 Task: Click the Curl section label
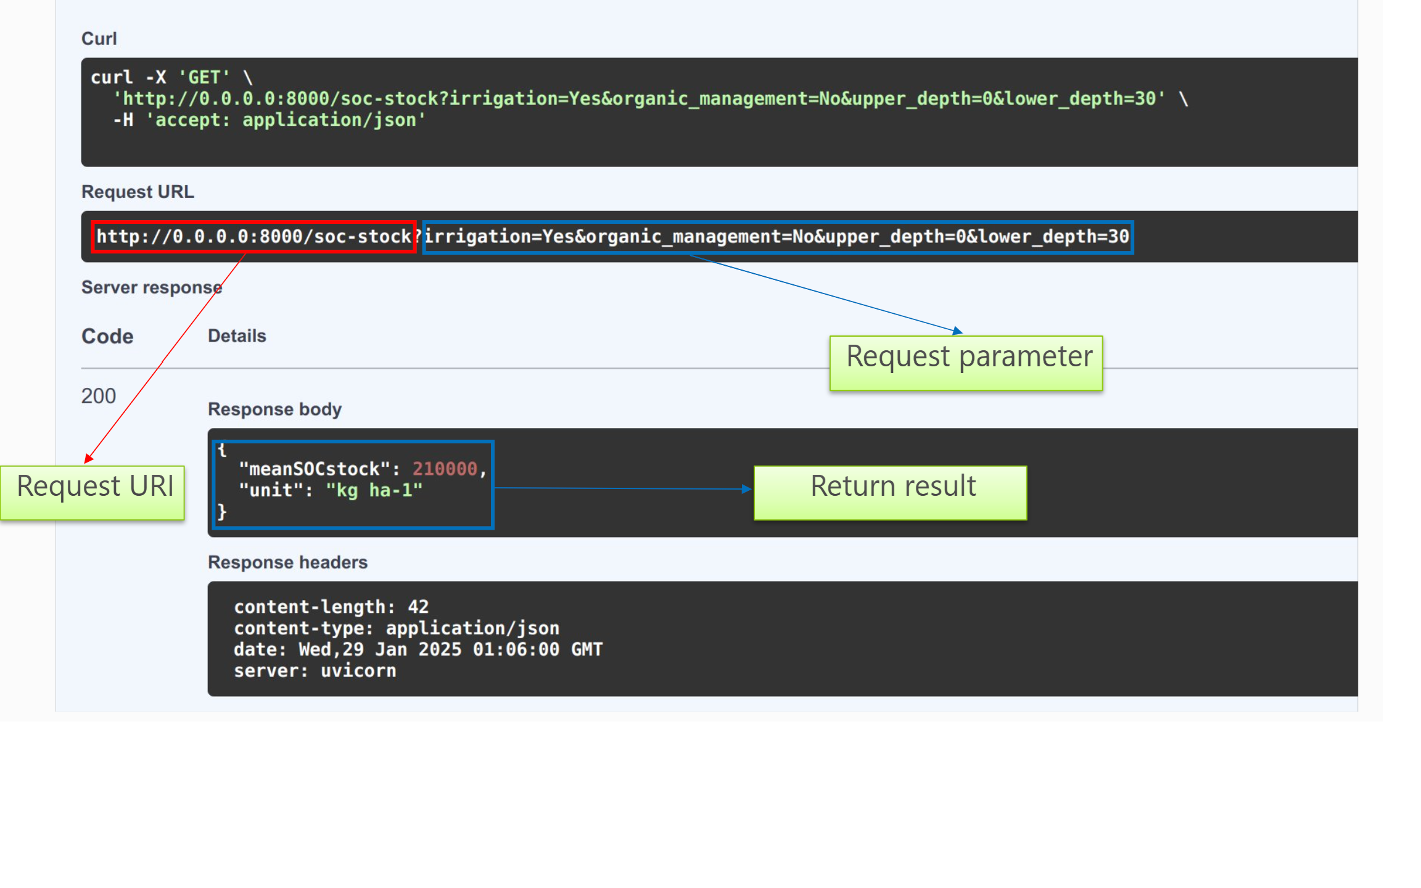click(x=99, y=39)
